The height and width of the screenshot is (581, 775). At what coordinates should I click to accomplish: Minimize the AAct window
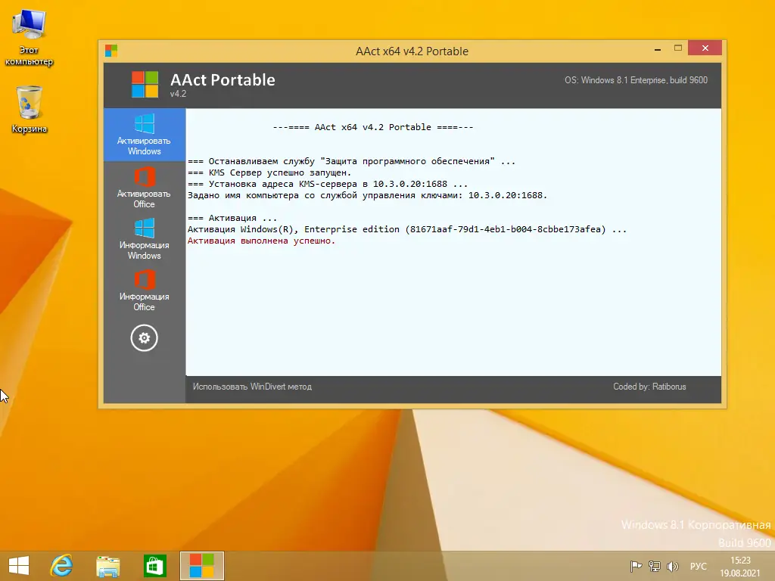tap(658, 48)
